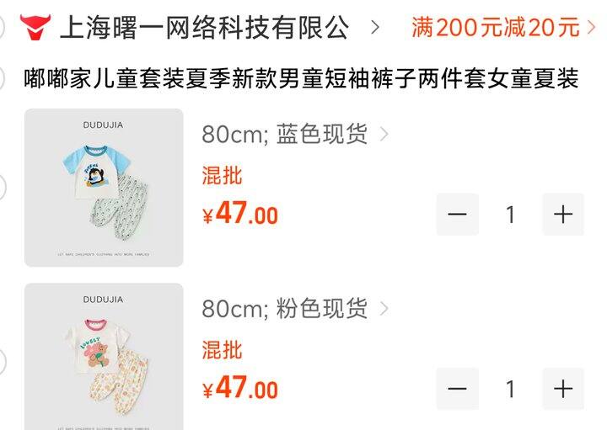This screenshot has height=430, width=607.
Task: Select the pink outfit item checkbox
Action: tap(2, 362)
